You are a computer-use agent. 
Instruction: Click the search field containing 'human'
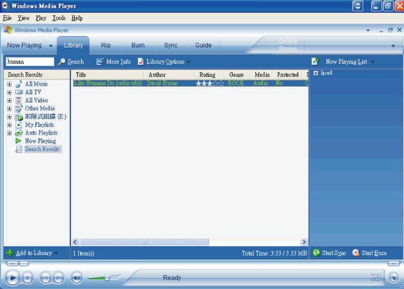click(30, 62)
